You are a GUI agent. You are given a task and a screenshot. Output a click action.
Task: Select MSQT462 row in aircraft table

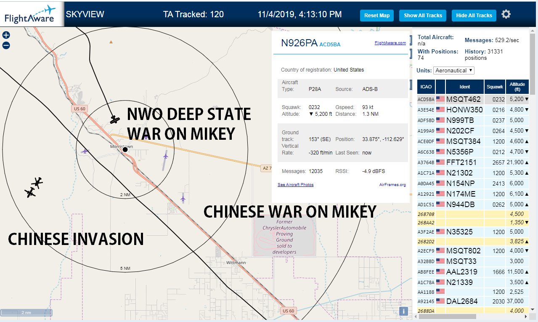473,99
